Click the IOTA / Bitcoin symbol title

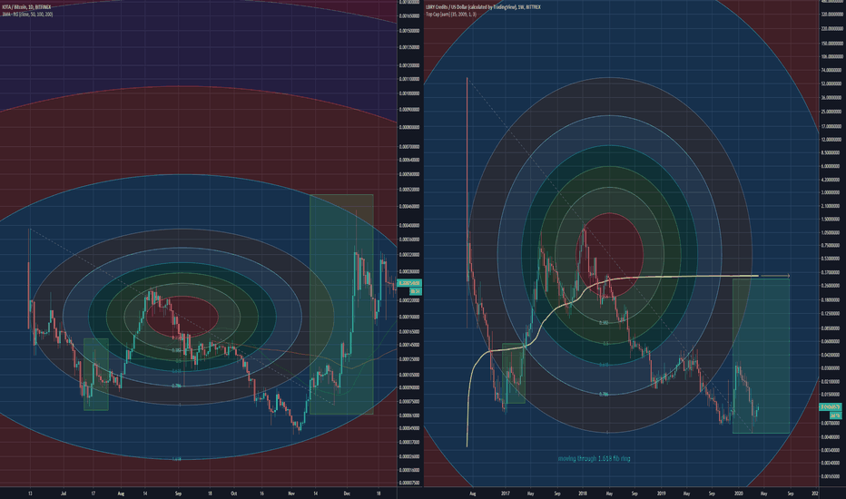(27, 7)
